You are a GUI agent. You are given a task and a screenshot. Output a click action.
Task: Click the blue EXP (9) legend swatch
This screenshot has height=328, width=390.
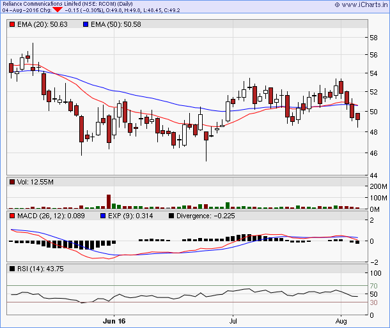point(103,216)
